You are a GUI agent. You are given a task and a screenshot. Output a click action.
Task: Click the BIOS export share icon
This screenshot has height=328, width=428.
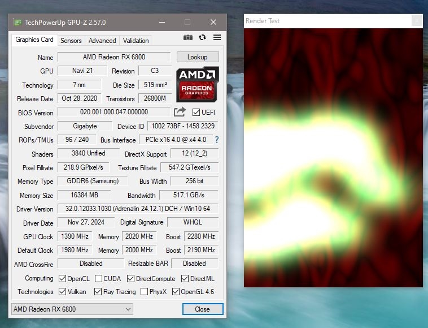(180, 112)
